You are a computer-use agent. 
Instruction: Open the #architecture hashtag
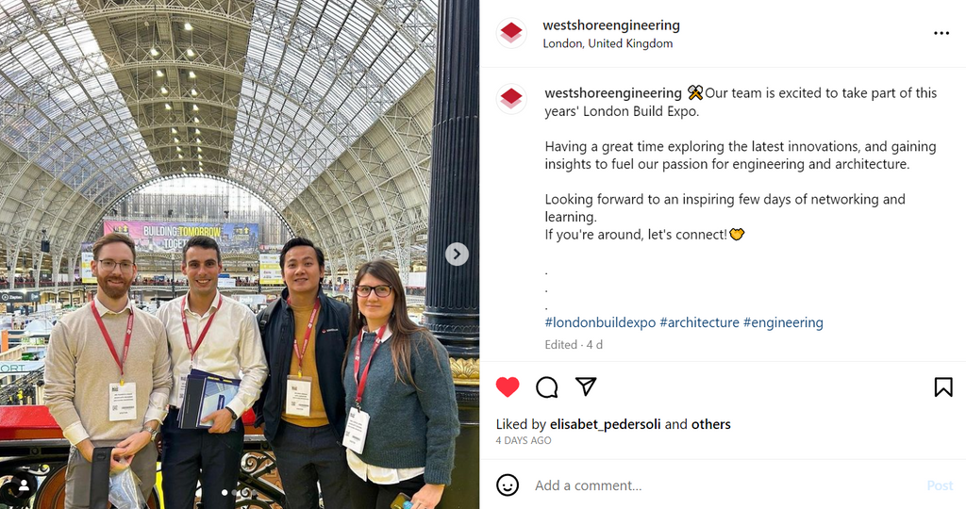pyautogui.click(x=699, y=322)
